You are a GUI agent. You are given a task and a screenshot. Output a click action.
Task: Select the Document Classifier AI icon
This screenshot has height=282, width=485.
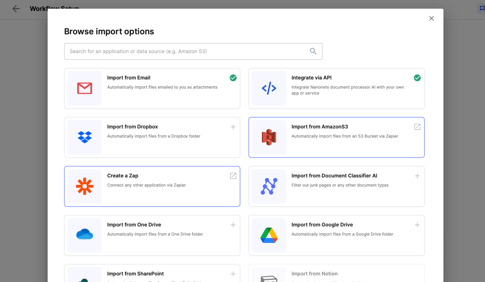tap(269, 186)
